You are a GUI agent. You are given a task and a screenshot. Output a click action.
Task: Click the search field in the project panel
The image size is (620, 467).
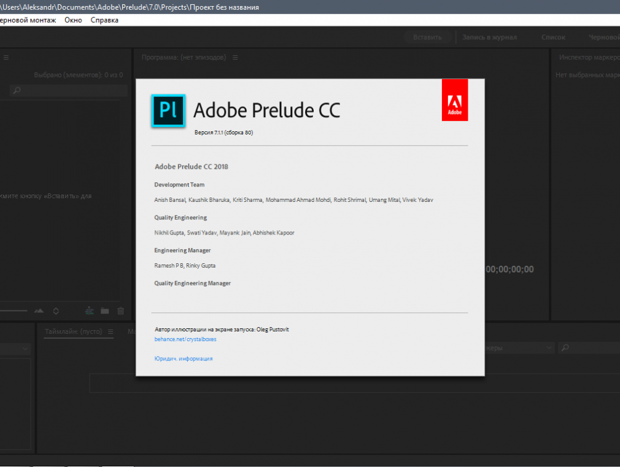tap(68, 91)
